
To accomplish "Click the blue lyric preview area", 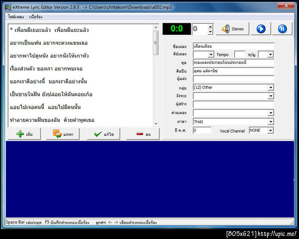I will (150, 179).
